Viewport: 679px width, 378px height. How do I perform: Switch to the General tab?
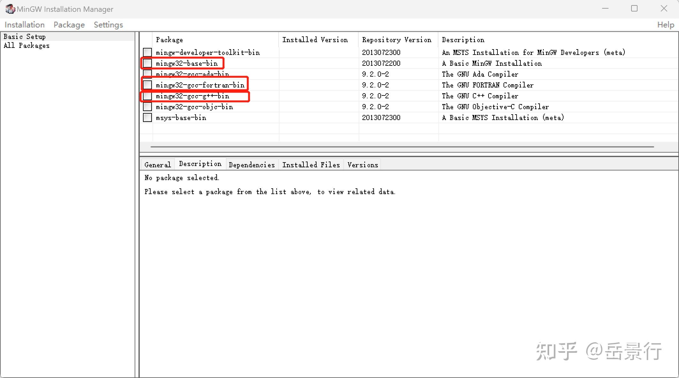(x=158, y=165)
